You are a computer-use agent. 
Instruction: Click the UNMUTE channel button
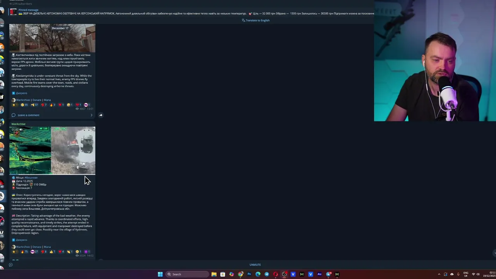255,265
